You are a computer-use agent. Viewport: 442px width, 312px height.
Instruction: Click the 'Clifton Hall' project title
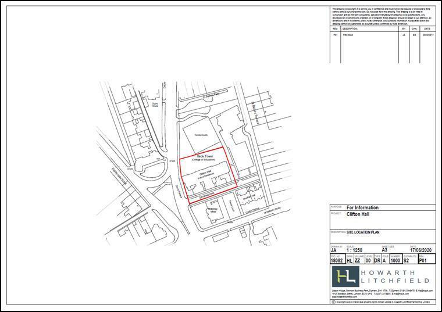click(358, 214)
